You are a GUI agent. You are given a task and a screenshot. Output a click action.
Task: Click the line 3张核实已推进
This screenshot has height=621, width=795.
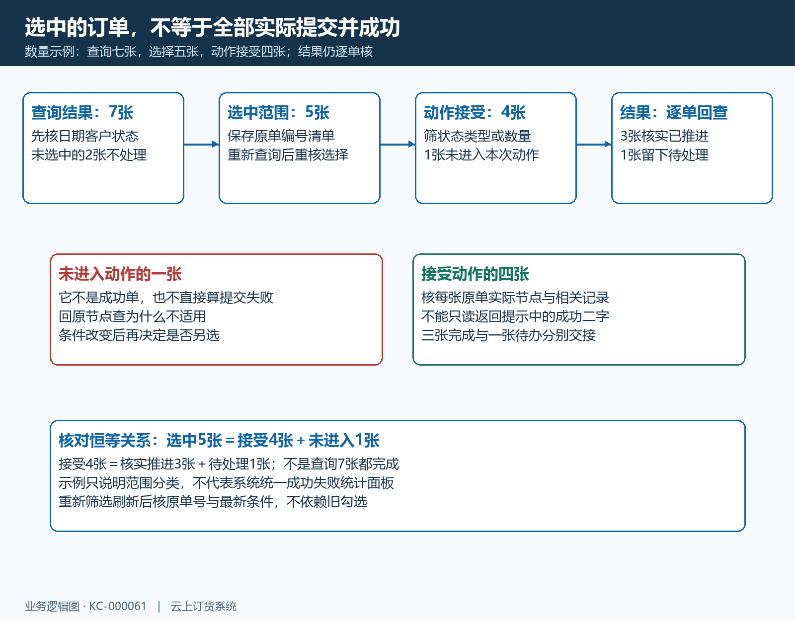tap(664, 136)
